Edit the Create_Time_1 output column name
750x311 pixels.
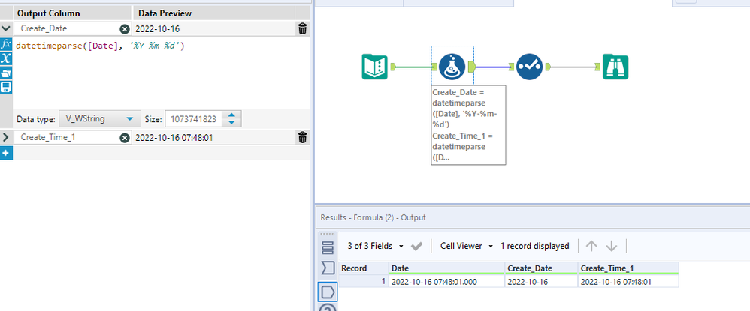[67, 138]
